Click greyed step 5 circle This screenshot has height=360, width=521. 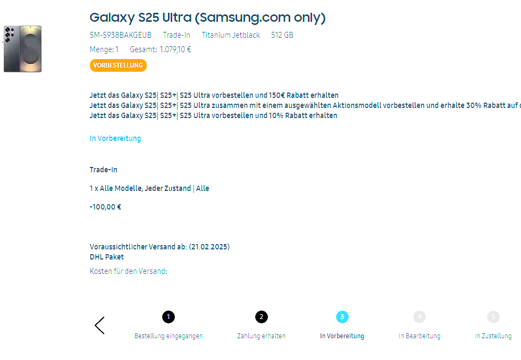[x=493, y=317]
